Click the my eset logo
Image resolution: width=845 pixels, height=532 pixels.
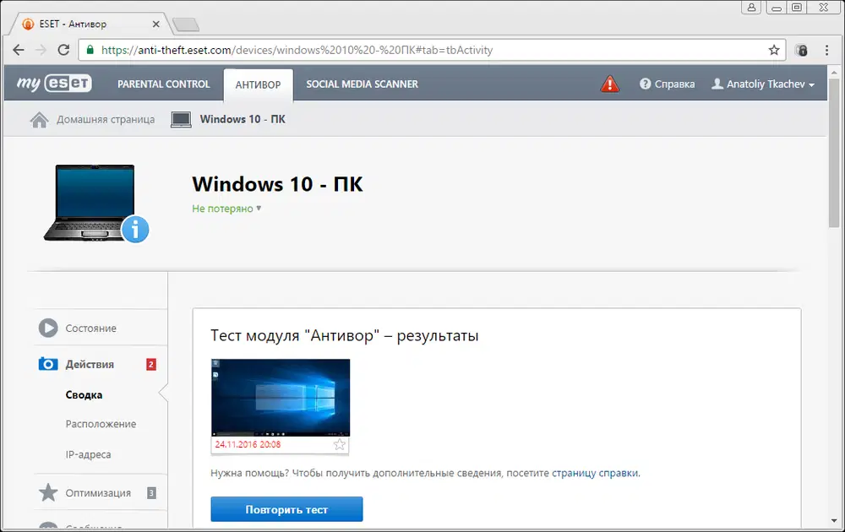52,84
